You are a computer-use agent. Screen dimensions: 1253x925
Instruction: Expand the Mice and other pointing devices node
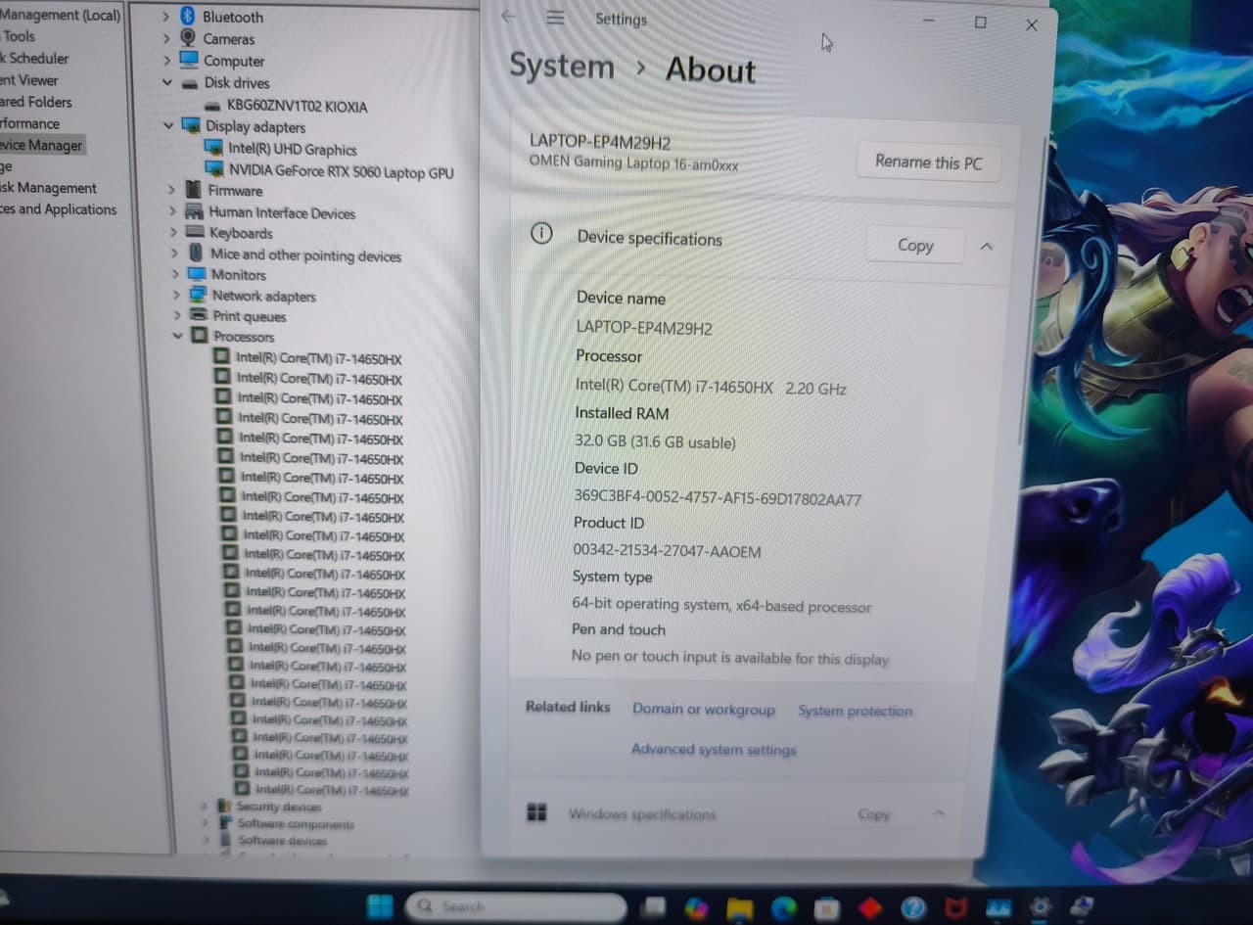(x=174, y=254)
